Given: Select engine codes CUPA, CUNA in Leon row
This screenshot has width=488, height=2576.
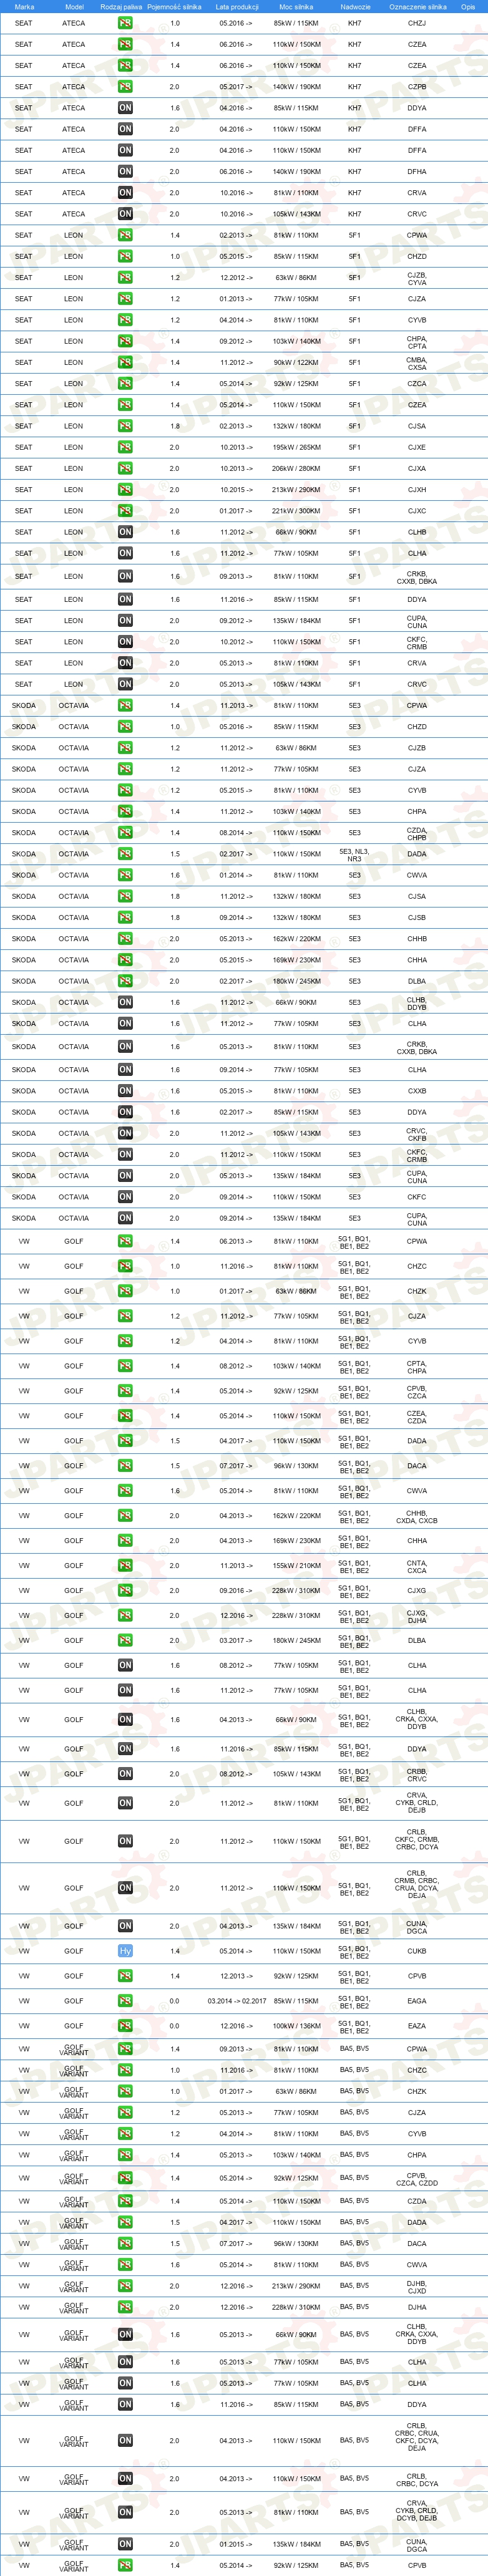Looking at the screenshot, I should coord(417,621).
